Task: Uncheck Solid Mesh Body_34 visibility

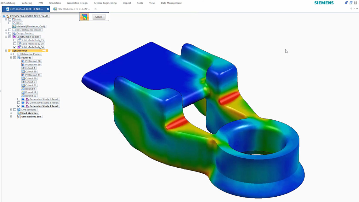Action: click(15, 47)
